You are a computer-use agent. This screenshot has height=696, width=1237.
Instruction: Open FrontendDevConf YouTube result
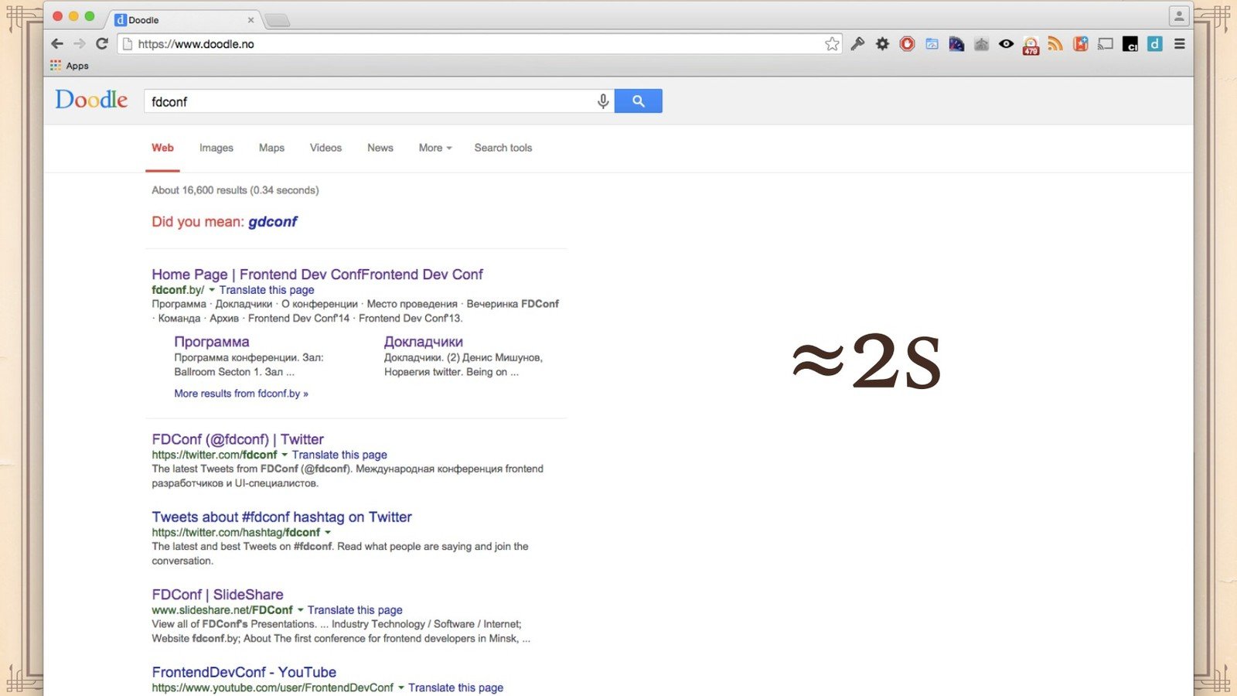coord(244,672)
